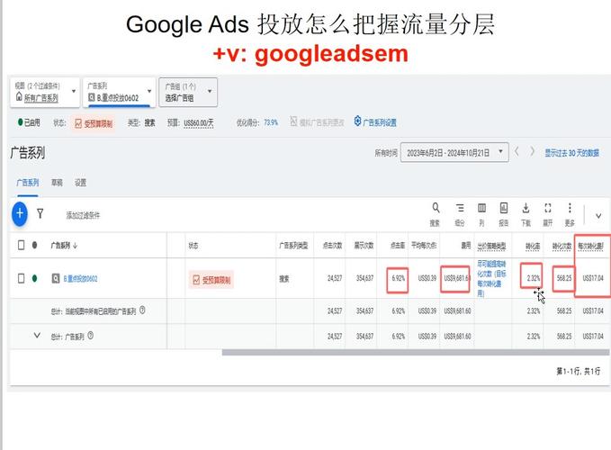Click the 第1-1行, 共1行 pagination text
Viewport: 611px width, 450px height.
tap(579, 372)
